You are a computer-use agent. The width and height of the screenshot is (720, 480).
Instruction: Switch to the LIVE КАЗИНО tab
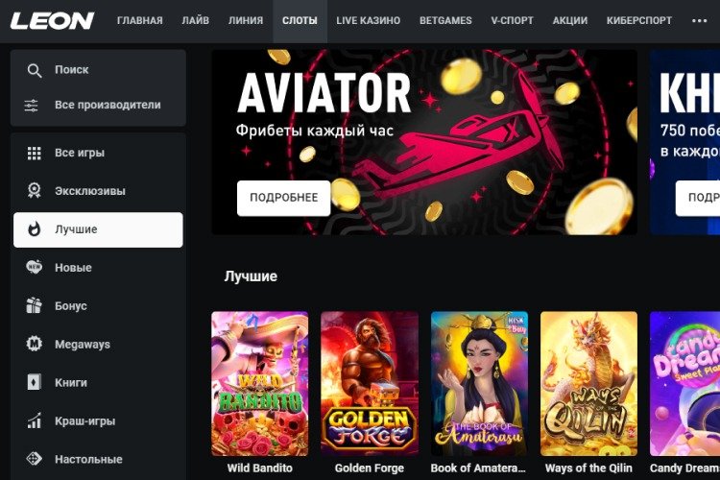pos(368,21)
